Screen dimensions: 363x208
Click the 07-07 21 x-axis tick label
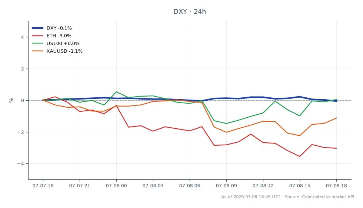tap(80, 186)
